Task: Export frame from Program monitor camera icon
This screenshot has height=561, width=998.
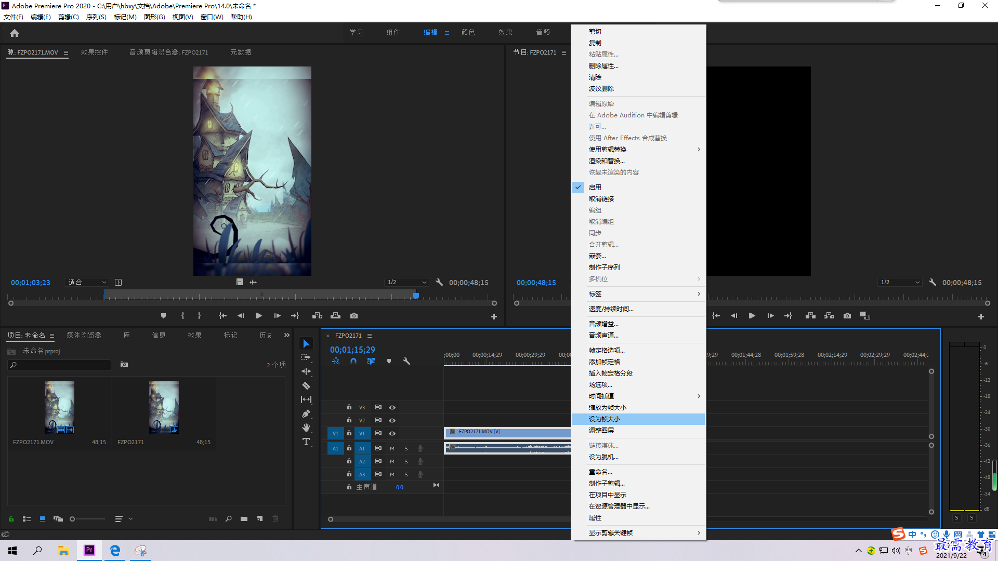Action: 847,316
